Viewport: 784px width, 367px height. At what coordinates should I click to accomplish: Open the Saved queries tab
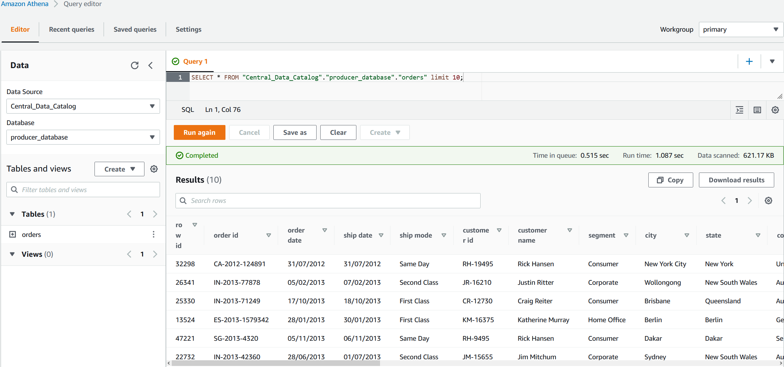(135, 29)
